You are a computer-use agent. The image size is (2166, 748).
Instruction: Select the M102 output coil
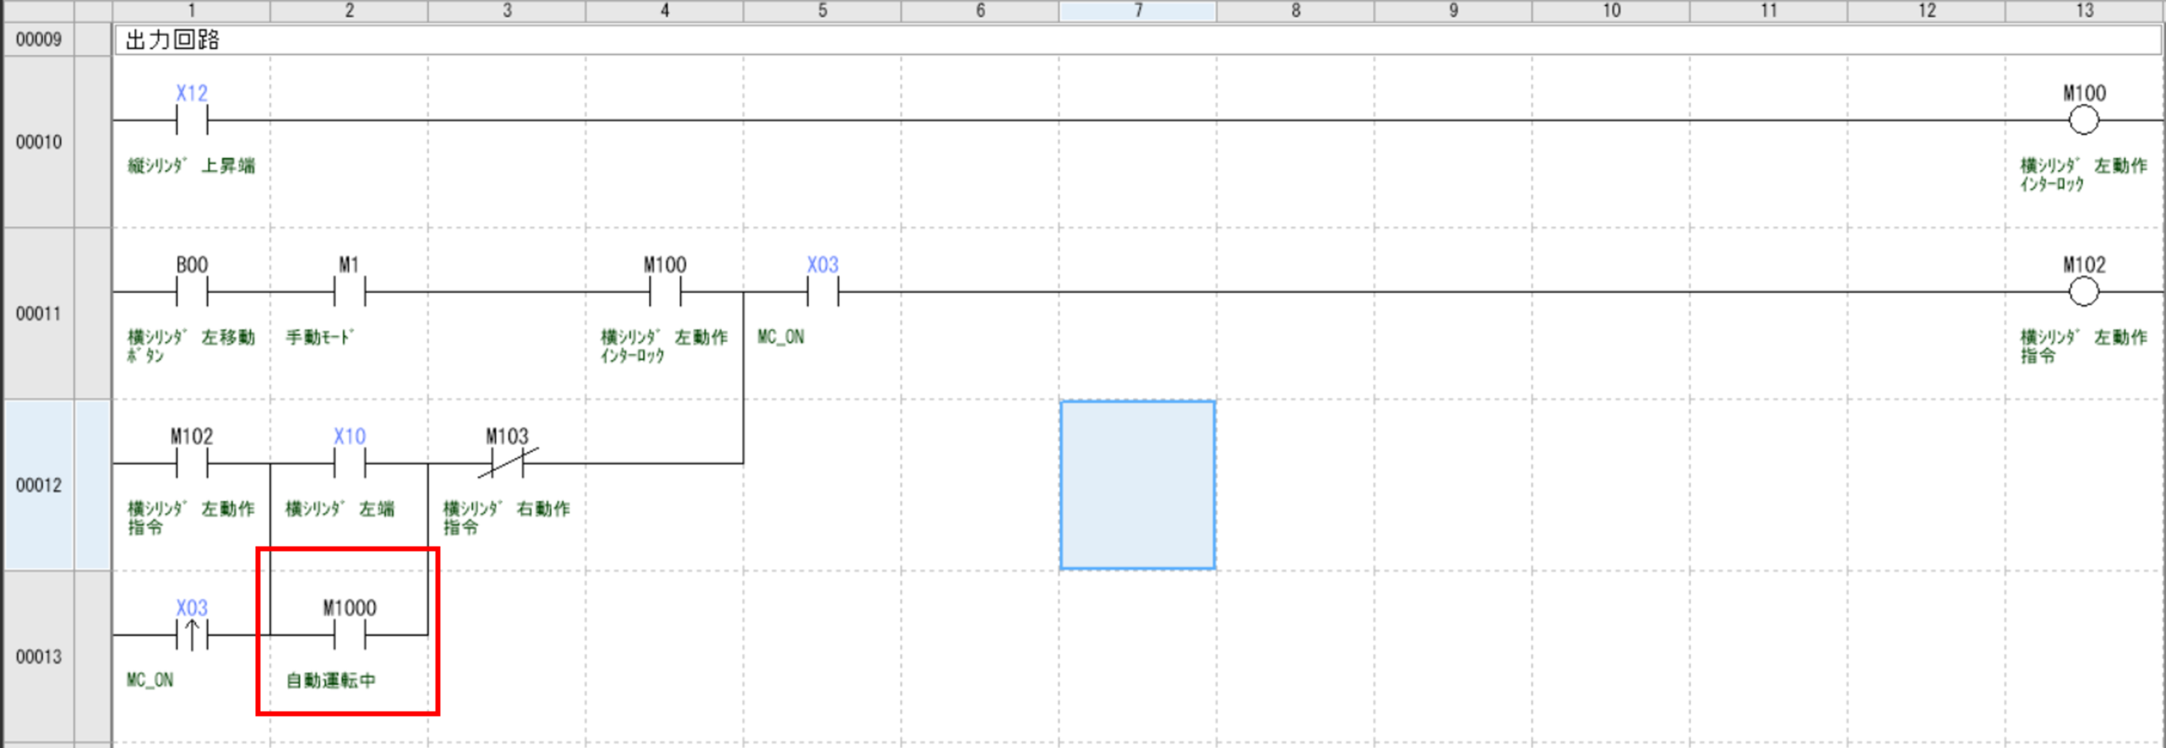click(x=2083, y=292)
